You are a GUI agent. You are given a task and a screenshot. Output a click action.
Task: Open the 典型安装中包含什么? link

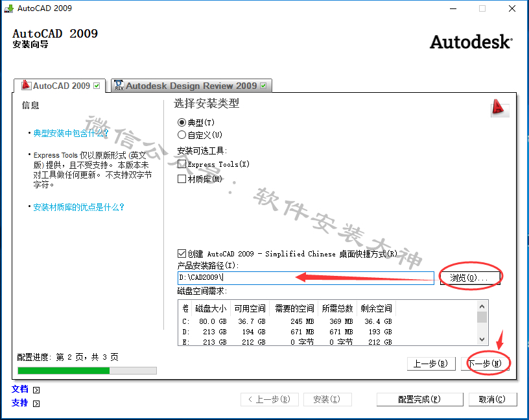[x=71, y=133]
